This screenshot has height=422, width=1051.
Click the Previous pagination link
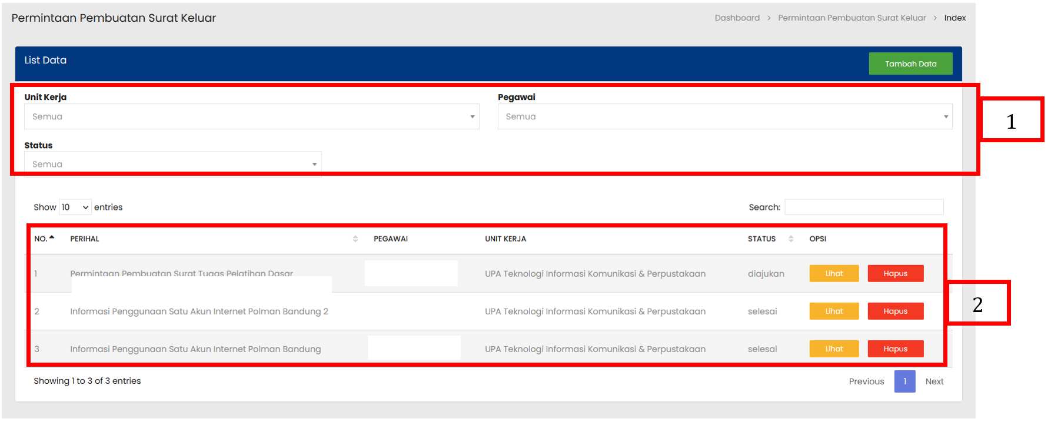point(866,381)
